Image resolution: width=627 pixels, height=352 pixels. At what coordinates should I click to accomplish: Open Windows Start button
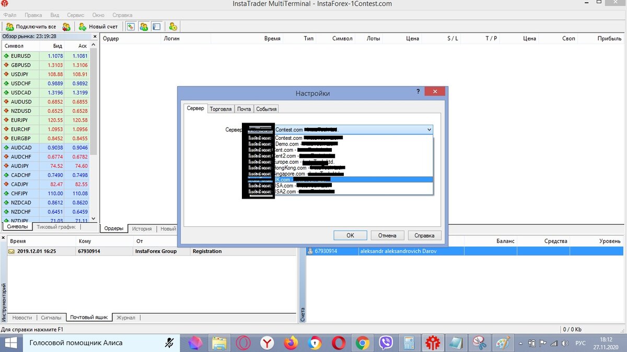point(11,343)
